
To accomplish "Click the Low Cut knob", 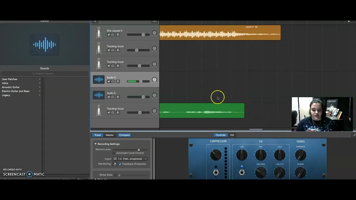I will (280, 172).
